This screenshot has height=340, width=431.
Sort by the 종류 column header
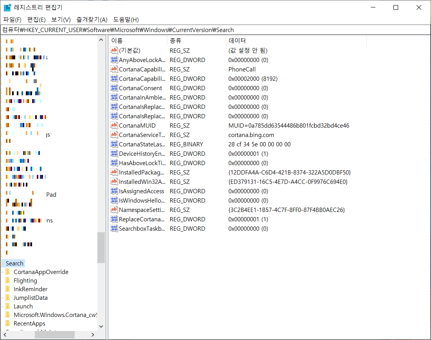point(197,41)
